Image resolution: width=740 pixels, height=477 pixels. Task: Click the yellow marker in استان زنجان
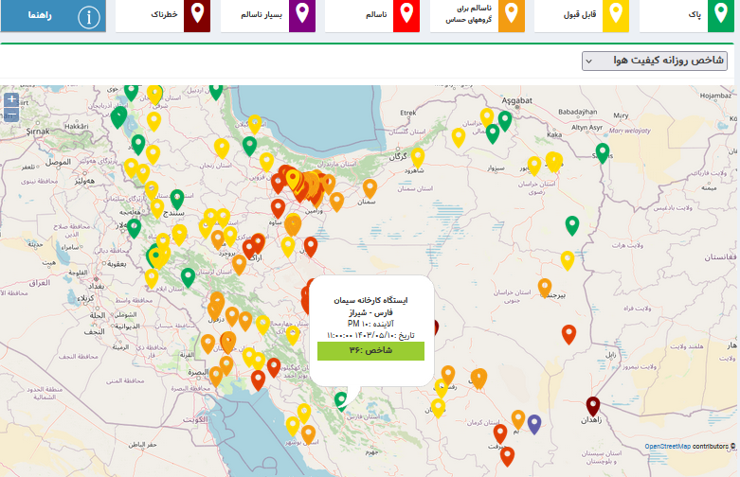click(222, 148)
